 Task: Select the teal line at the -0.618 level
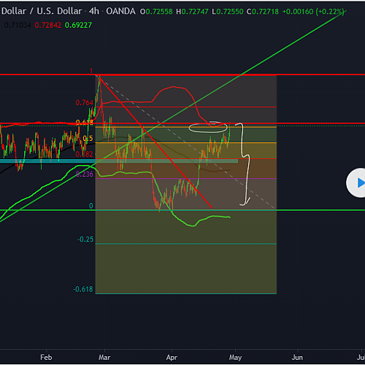(x=186, y=294)
